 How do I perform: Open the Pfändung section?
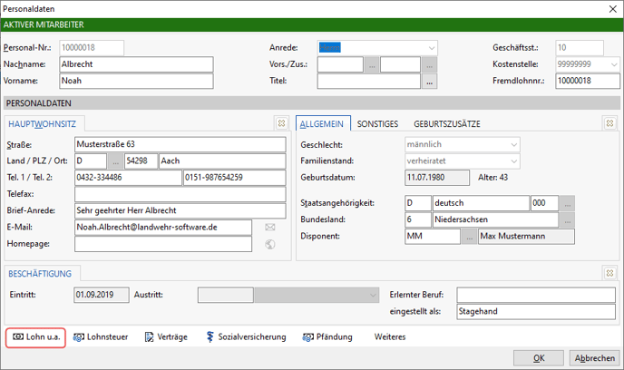(x=327, y=337)
